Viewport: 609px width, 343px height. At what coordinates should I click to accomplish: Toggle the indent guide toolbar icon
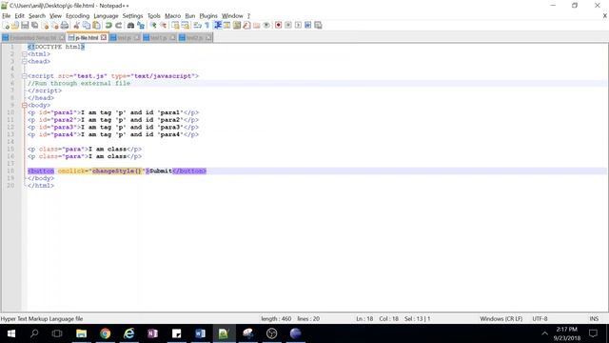pyautogui.click(x=218, y=26)
